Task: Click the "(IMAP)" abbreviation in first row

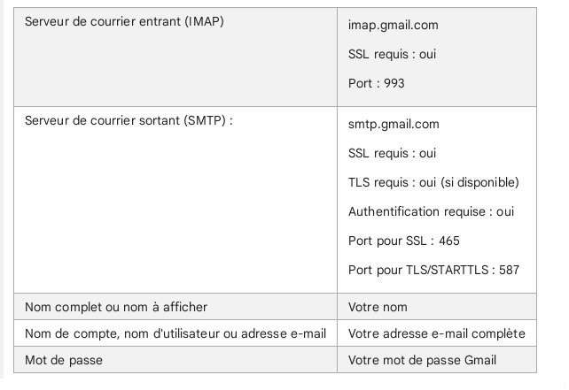Action: (204, 21)
